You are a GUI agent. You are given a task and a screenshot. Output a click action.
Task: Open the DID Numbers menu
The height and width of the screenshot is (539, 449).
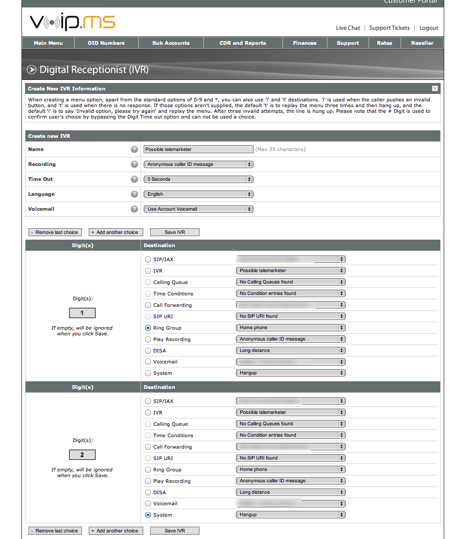pyautogui.click(x=106, y=43)
